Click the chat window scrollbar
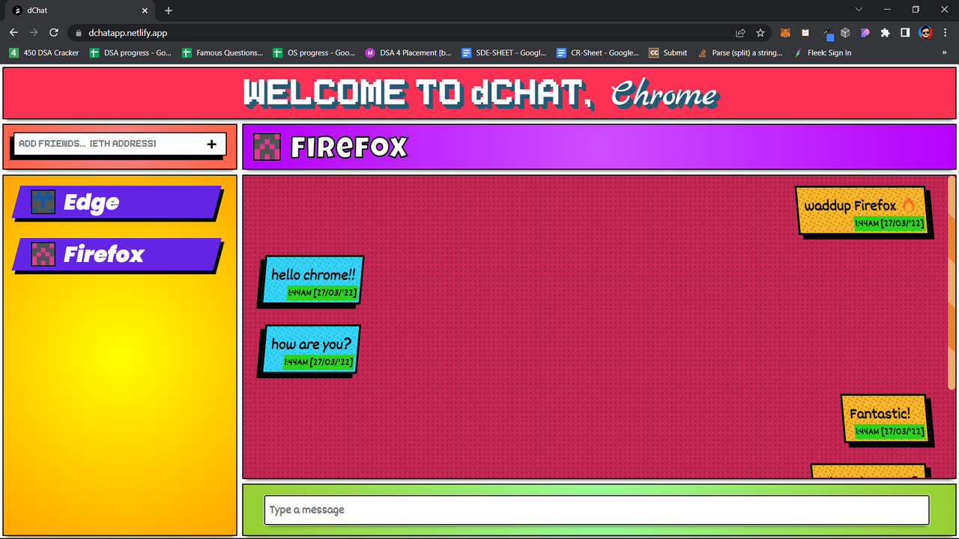The image size is (959, 539). click(x=952, y=283)
